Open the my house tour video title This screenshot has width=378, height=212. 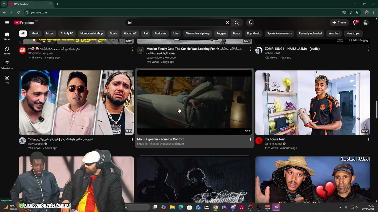[x=275, y=139]
